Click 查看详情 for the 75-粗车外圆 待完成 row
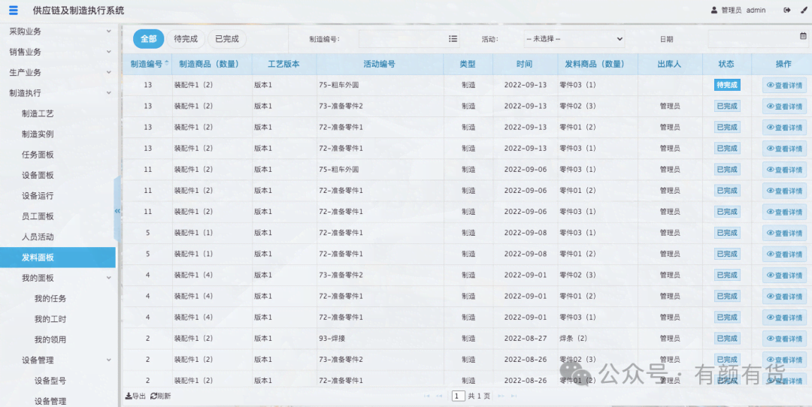The height and width of the screenshot is (407, 812). 784,86
